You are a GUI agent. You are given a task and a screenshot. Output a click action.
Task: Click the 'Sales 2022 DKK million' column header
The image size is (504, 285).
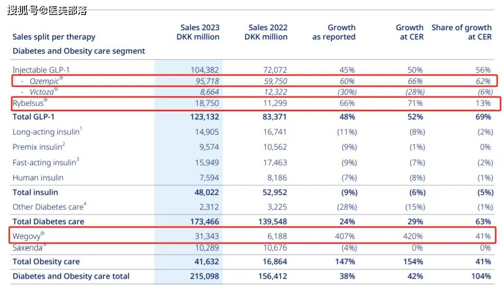266,32
